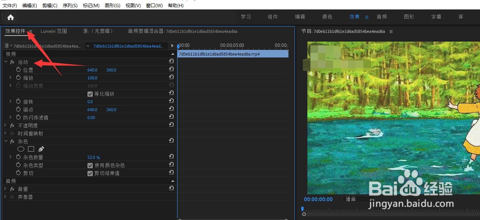Reset the 缩放 parameter
This screenshot has height=220, width=480.
(171, 77)
